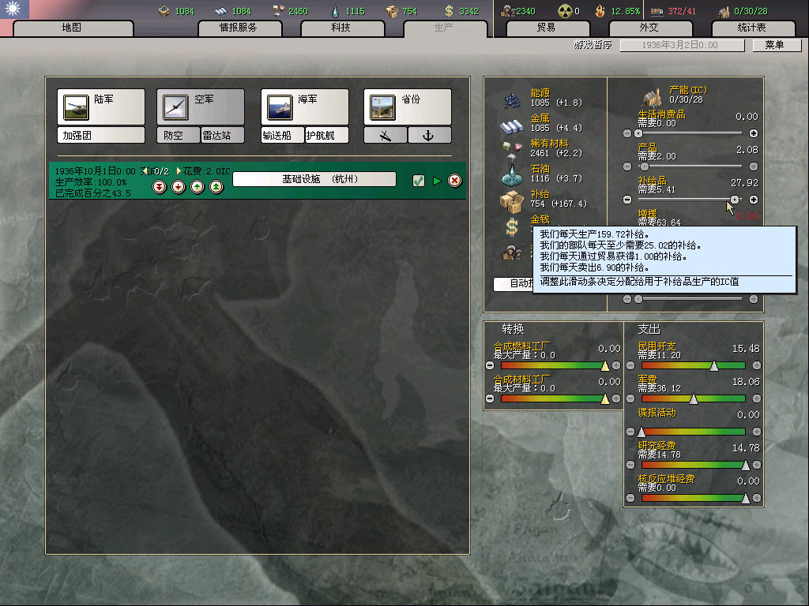The width and height of the screenshot is (809, 606).
Task: Click the 补给 supplies crate icon in panel
Action: click(511, 201)
